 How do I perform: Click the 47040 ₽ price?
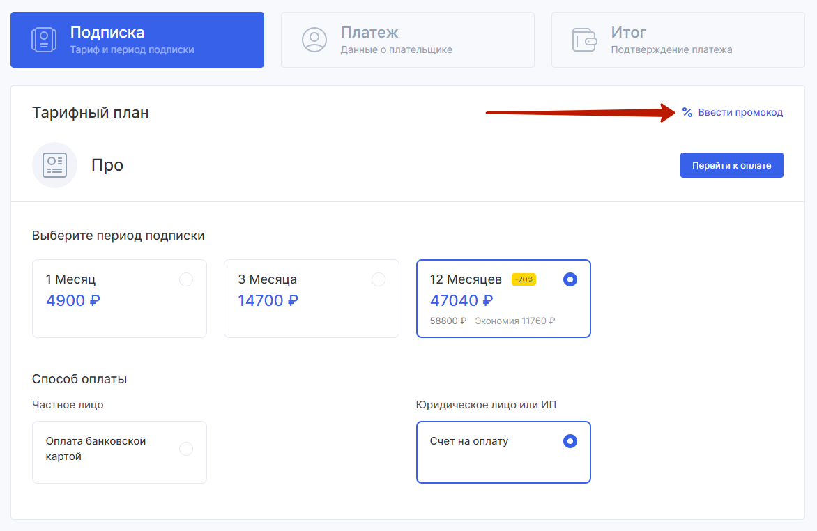[x=461, y=300]
